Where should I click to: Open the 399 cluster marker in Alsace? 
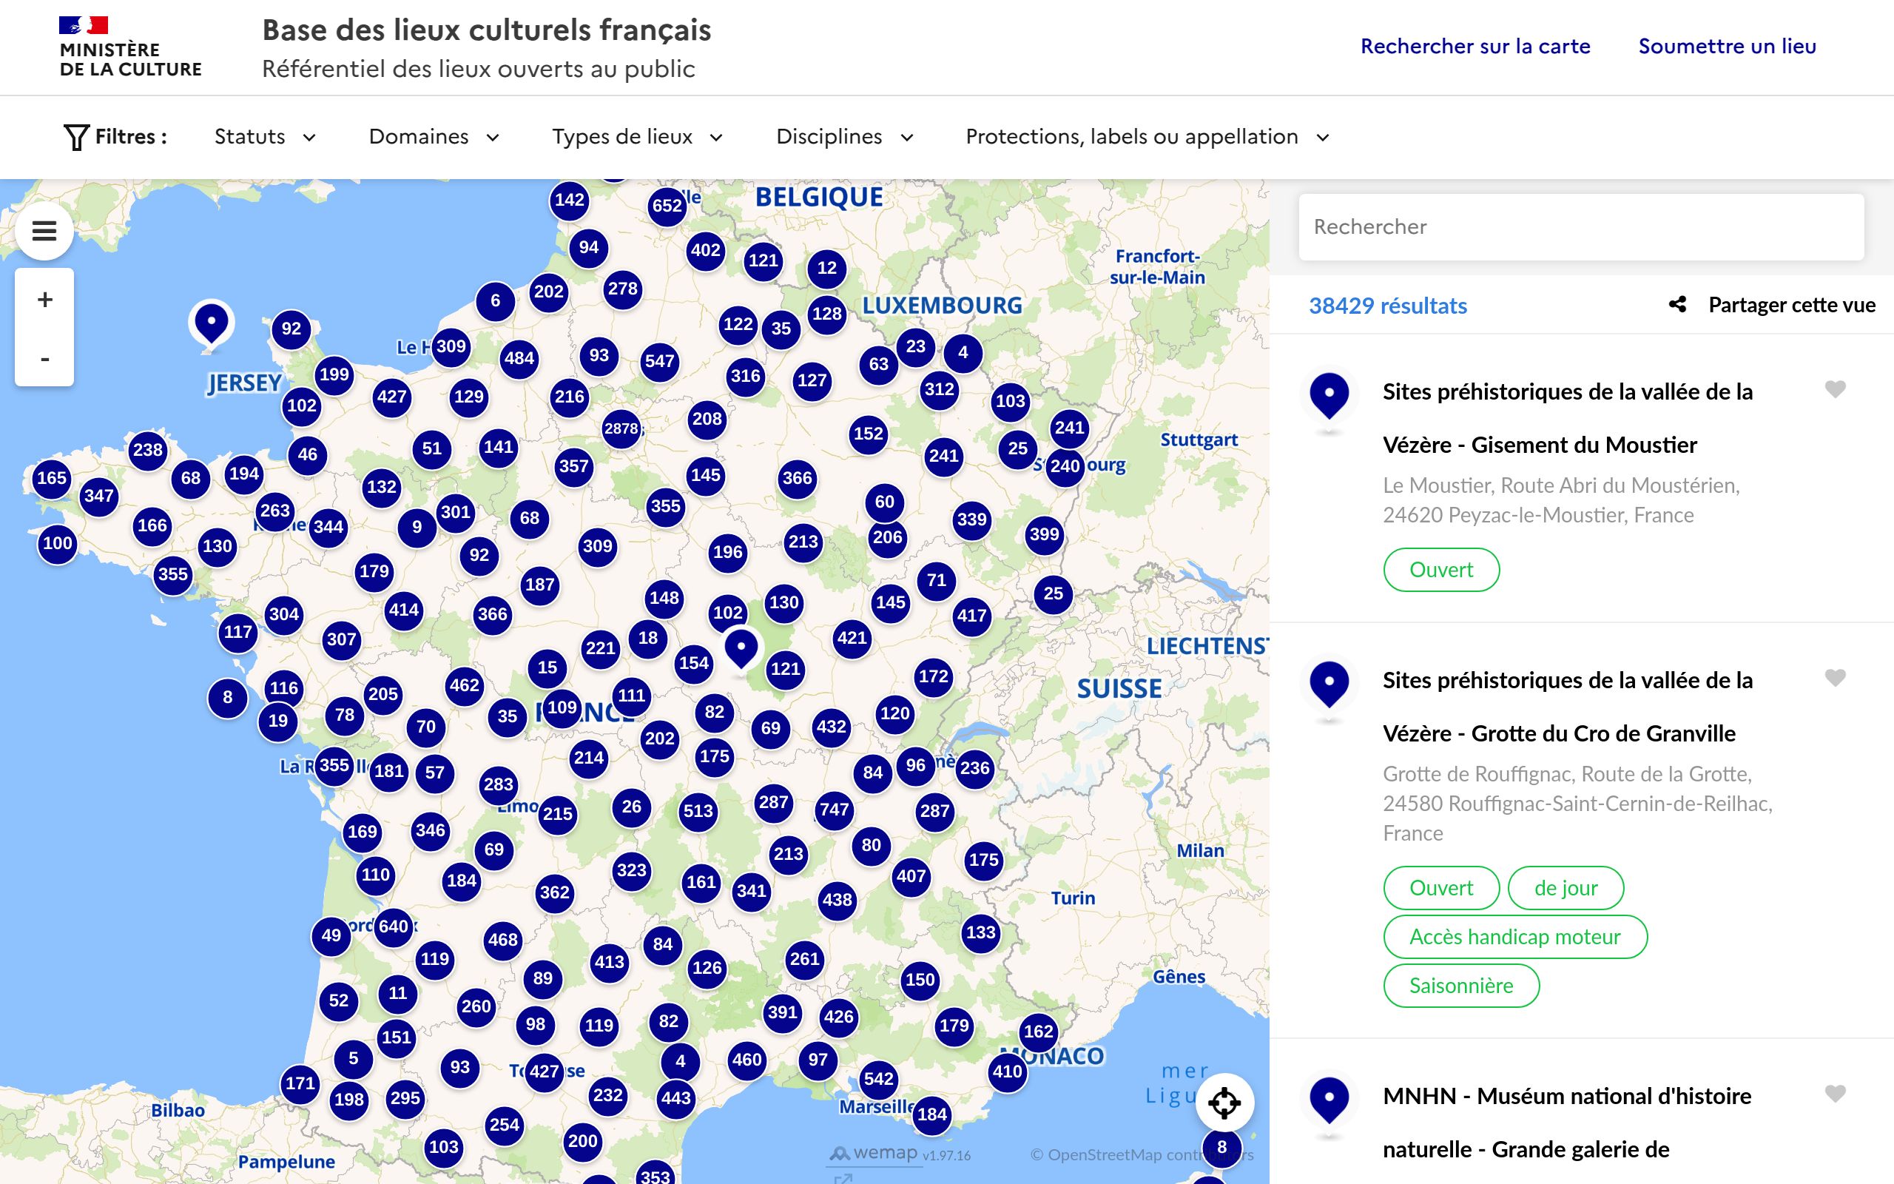pyautogui.click(x=1044, y=535)
